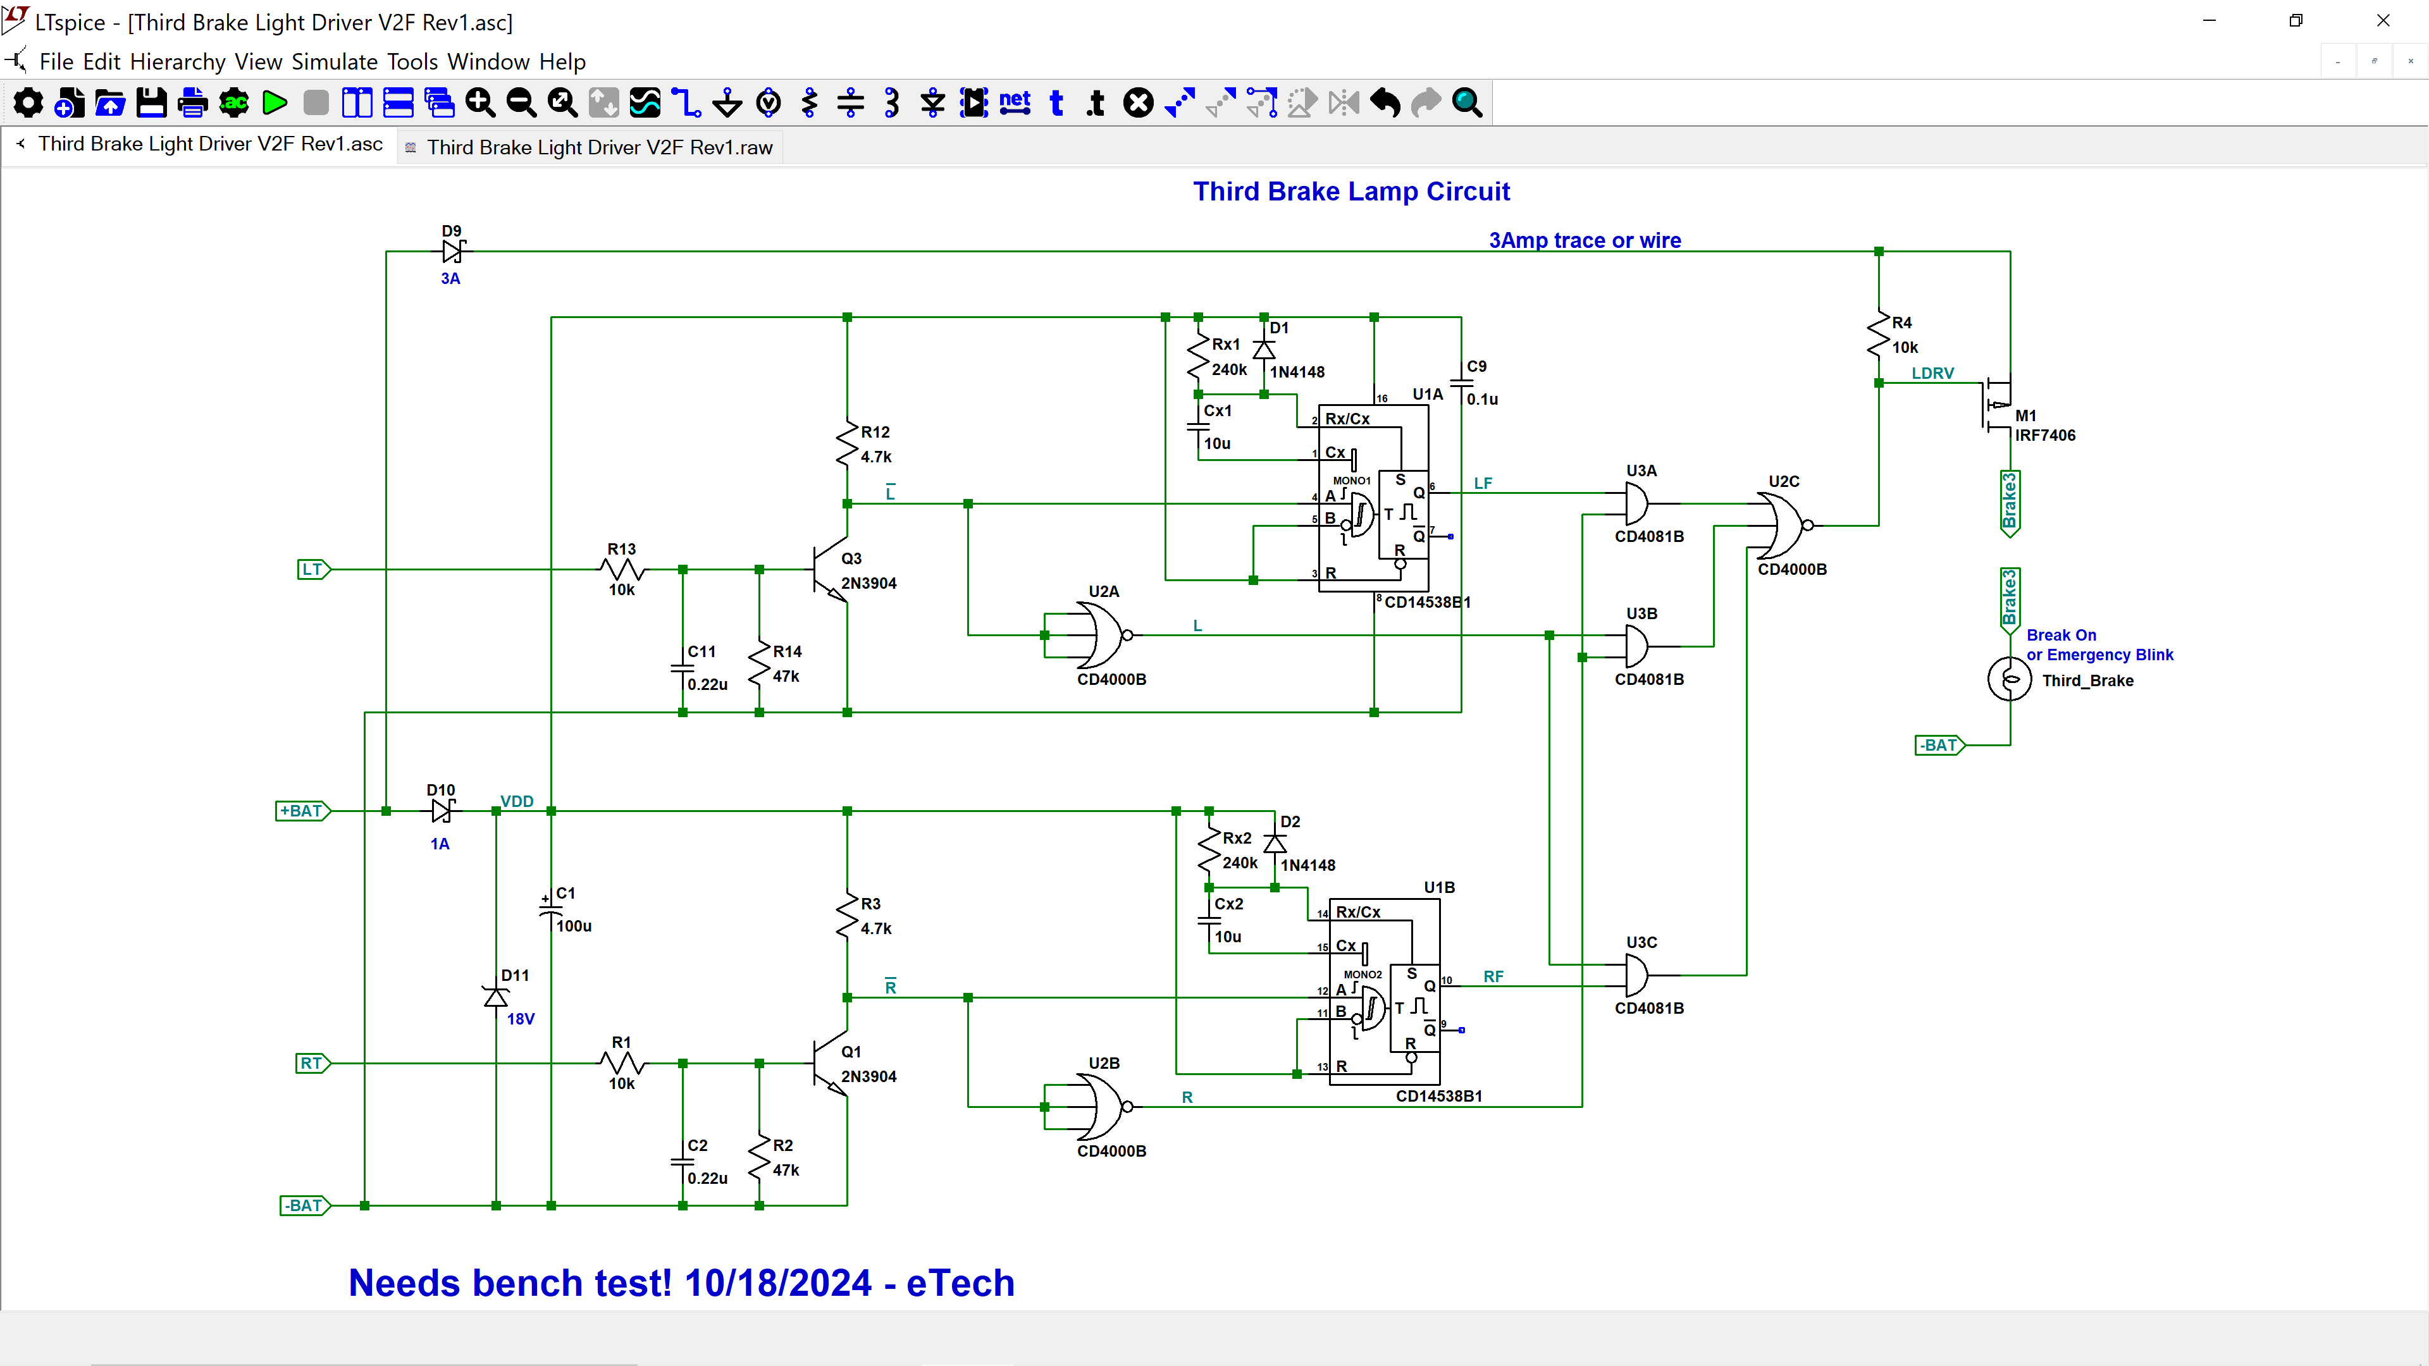
Task: Add text comment with t icon
Action: (x=1056, y=102)
